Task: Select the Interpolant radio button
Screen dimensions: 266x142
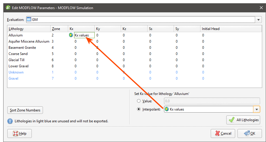Action: click(139, 109)
